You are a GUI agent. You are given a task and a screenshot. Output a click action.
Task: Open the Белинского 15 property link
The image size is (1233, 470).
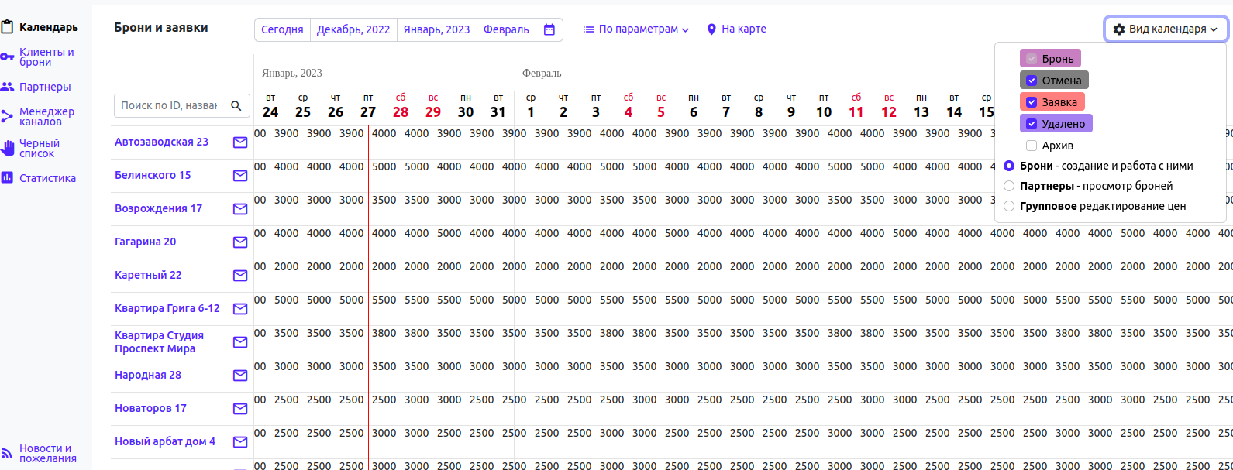[x=153, y=175]
